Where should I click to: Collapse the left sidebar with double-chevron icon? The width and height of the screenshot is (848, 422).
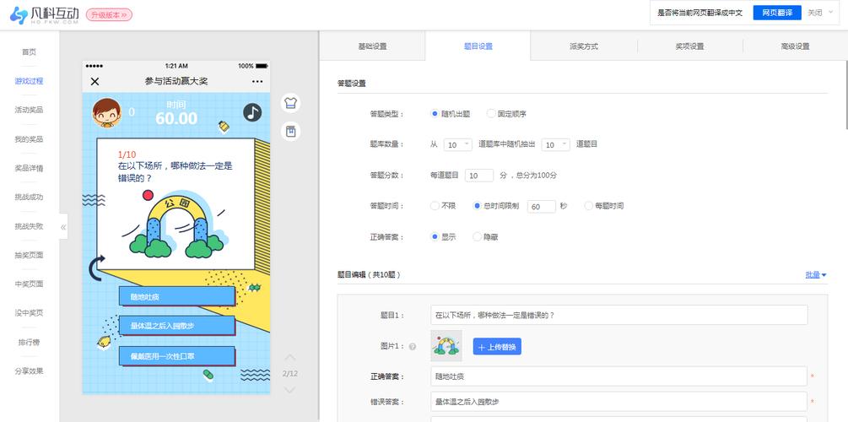[63, 227]
